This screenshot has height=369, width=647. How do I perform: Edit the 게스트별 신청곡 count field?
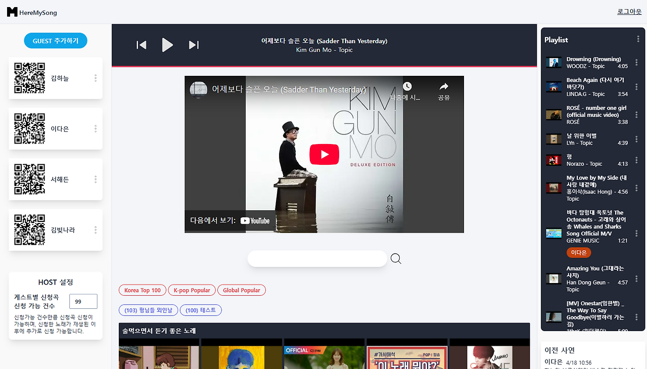click(x=83, y=302)
